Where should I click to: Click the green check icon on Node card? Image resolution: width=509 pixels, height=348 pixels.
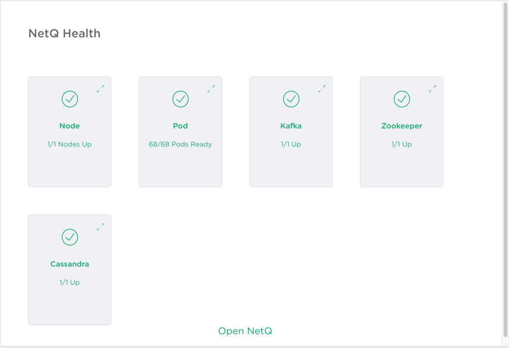click(70, 99)
